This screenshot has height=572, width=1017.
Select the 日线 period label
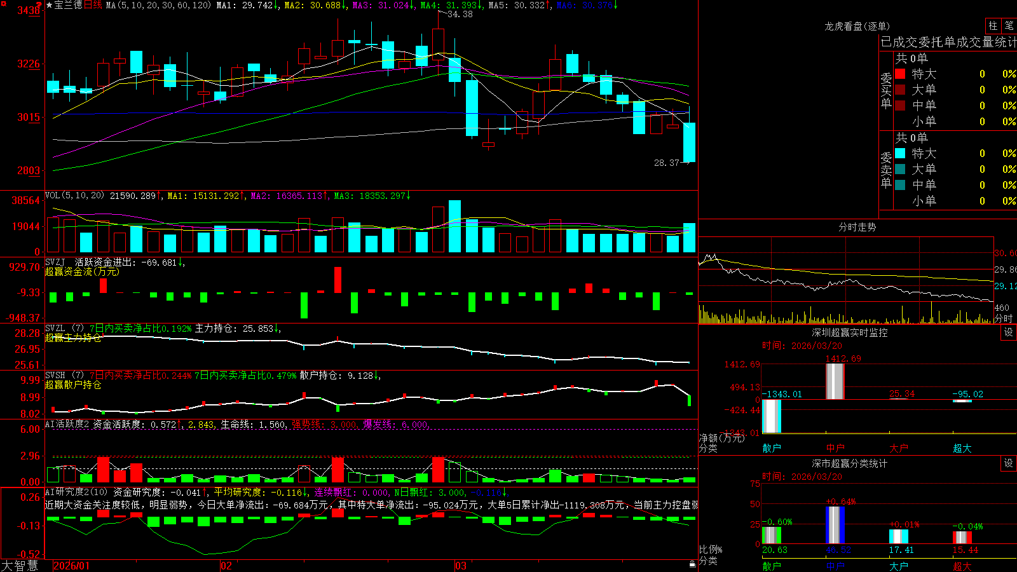click(93, 5)
